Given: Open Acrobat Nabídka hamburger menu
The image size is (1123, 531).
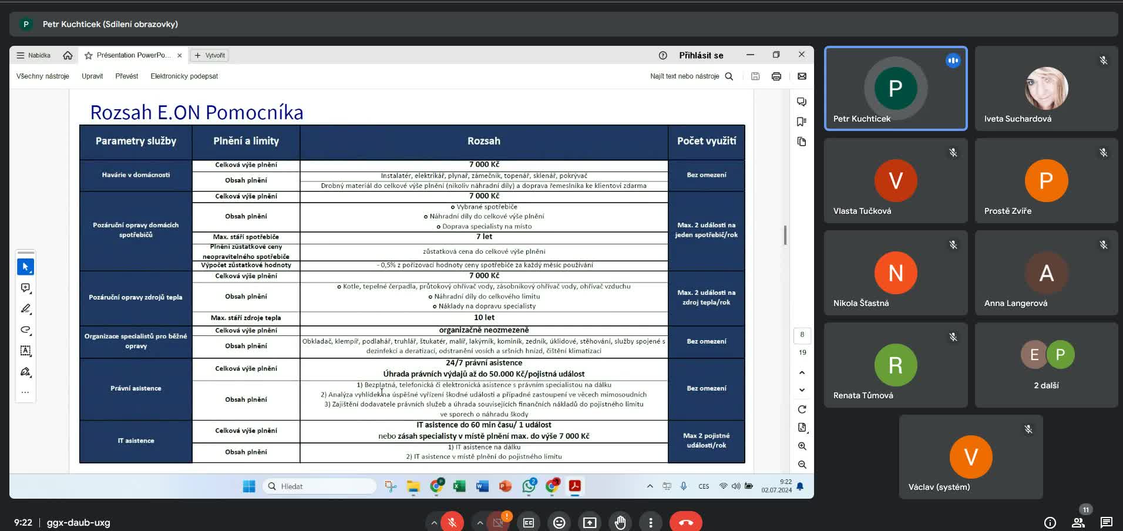Looking at the screenshot, I should coord(33,55).
